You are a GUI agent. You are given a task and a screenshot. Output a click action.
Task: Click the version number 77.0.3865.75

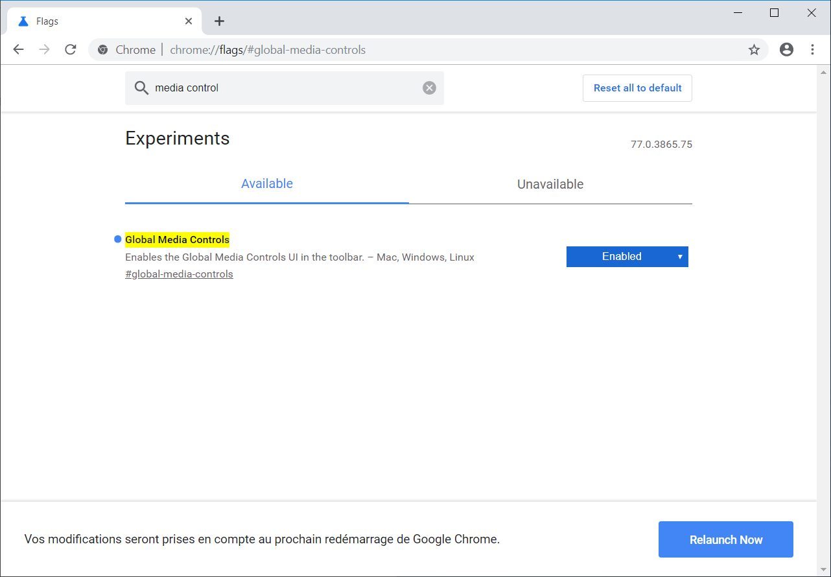[x=661, y=145]
